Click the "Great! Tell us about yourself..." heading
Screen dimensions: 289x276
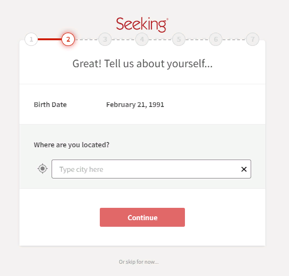coord(142,63)
